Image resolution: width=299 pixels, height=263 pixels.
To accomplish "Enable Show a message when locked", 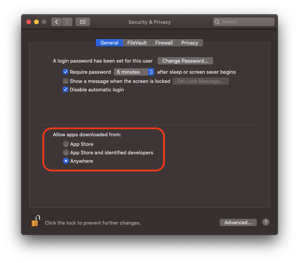I will [x=66, y=81].
